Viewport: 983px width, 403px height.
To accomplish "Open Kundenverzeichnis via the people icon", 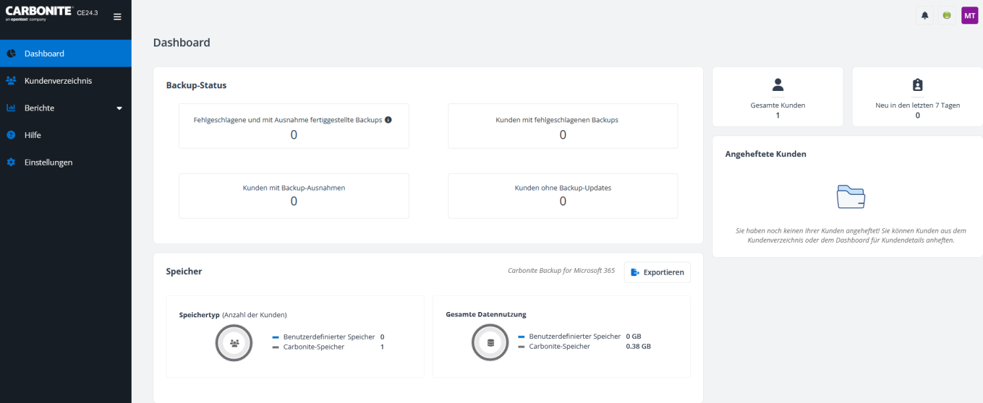I will tap(10, 80).
